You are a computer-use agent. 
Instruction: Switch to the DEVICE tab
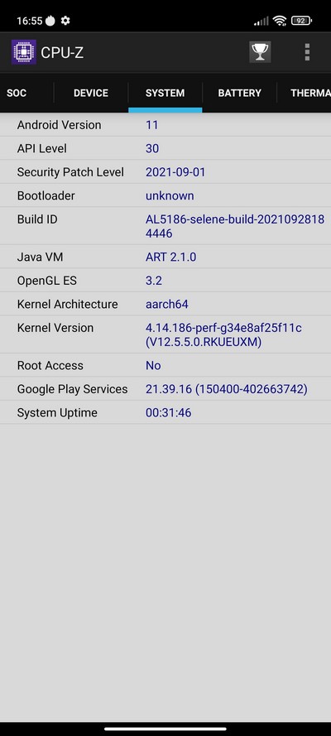(x=91, y=93)
